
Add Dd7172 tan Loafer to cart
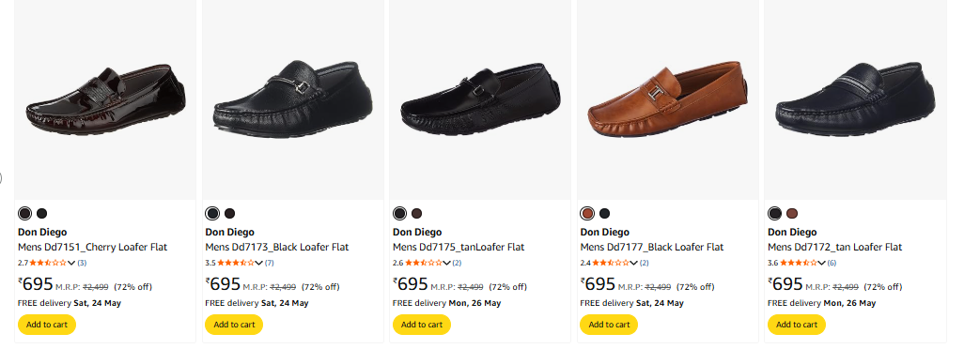click(797, 325)
